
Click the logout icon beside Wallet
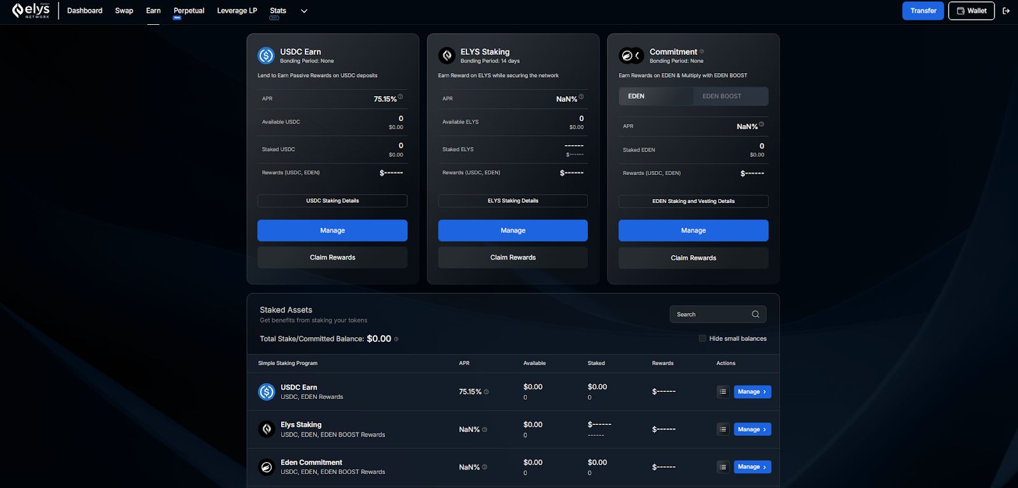1006,11
